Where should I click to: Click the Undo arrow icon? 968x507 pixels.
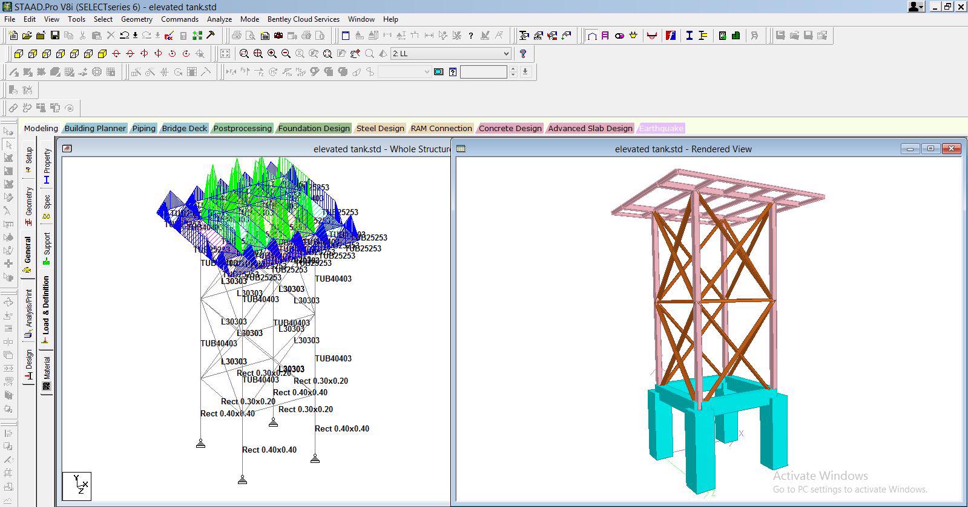(x=124, y=36)
